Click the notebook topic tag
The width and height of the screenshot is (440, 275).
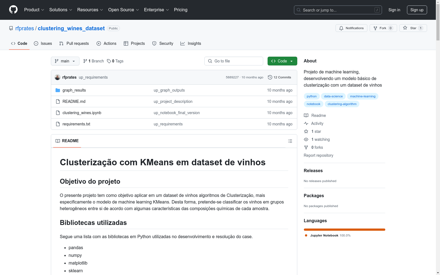(x=313, y=104)
